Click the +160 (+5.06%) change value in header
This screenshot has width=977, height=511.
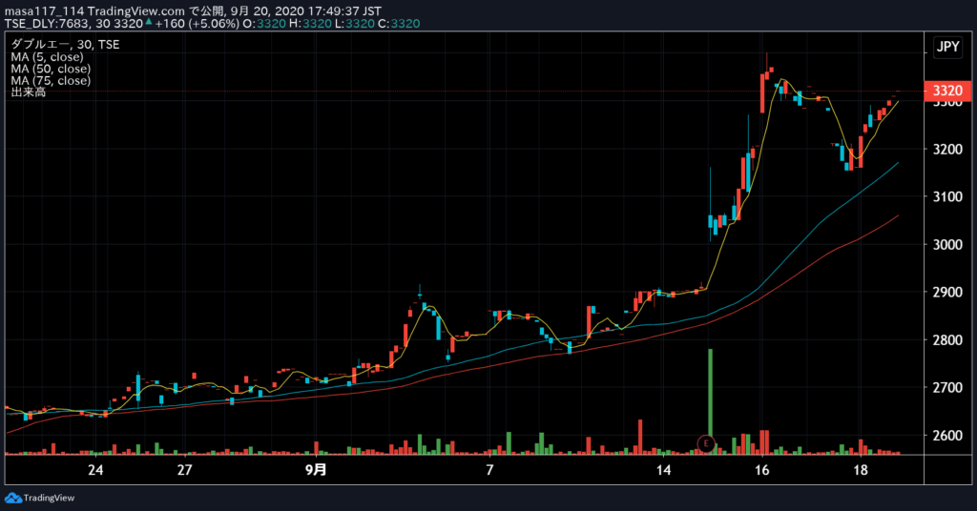tap(197, 24)
